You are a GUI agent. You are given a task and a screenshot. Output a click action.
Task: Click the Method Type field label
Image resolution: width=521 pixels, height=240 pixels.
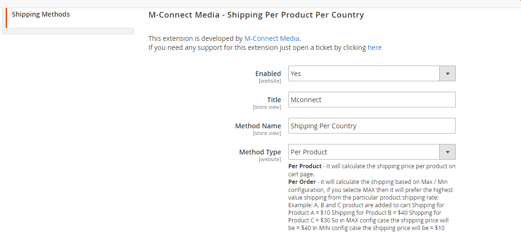tap(260, 152)
